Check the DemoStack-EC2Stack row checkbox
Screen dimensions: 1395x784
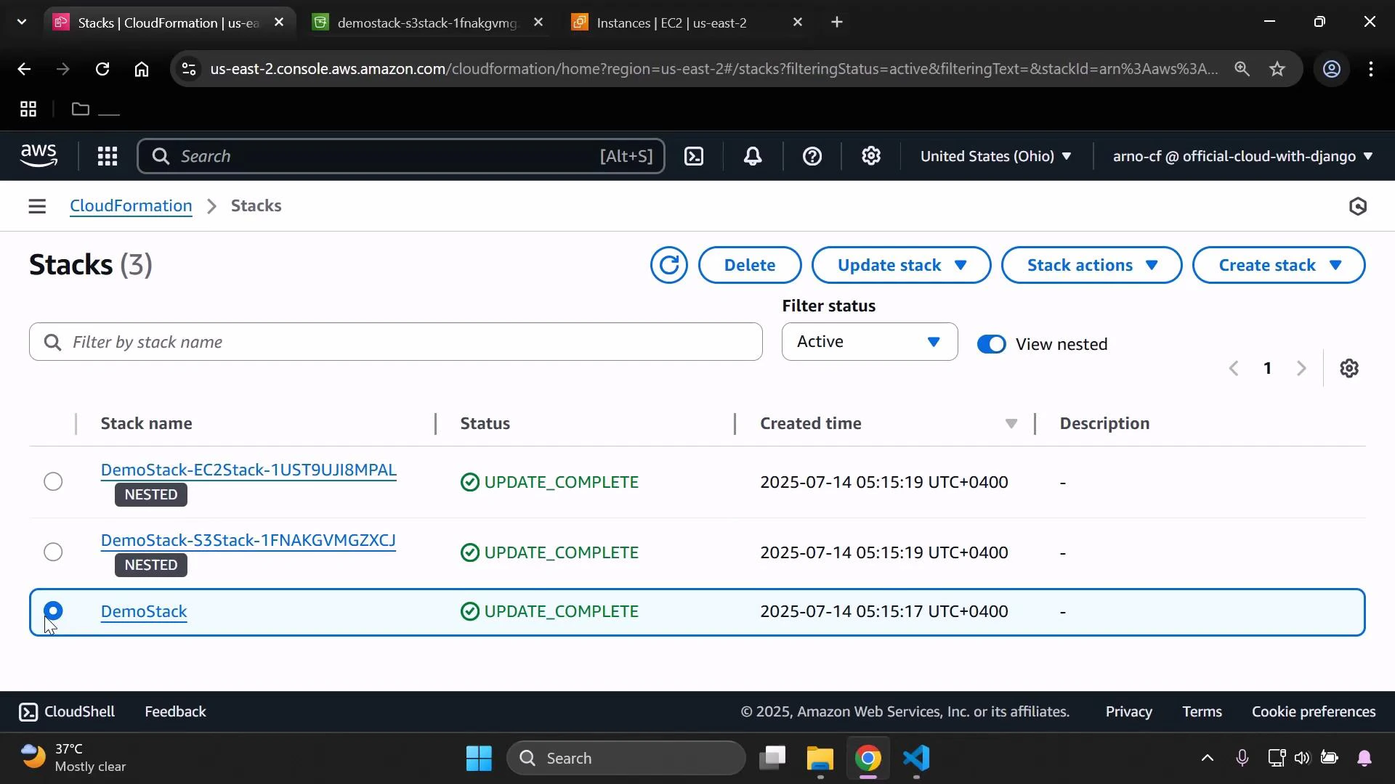click(x=52, y=481)
